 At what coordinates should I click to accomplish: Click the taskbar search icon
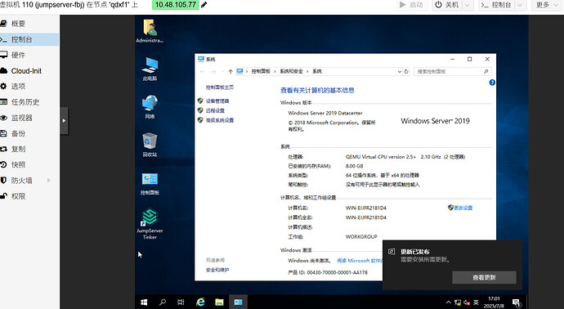pos(163,302)
